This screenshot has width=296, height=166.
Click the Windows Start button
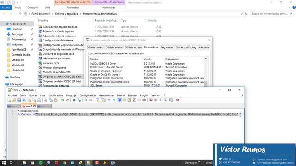[x=4, y=163]
